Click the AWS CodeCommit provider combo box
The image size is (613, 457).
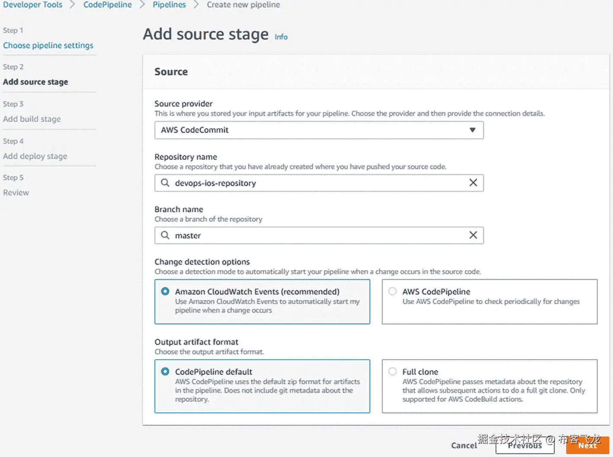[311, 130]
